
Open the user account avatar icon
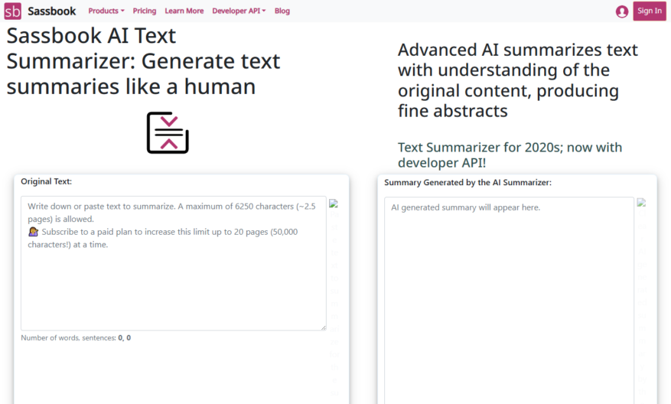[622, 11]
